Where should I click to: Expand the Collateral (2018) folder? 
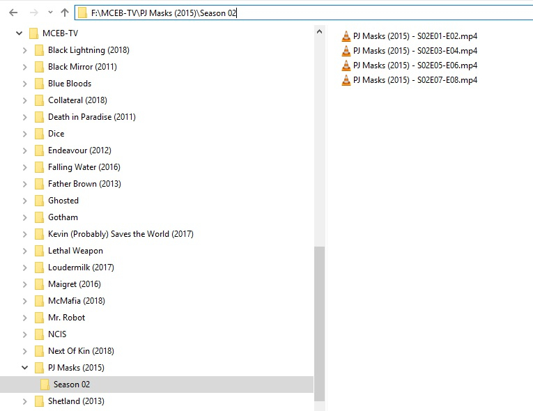[x=25, y=100]
